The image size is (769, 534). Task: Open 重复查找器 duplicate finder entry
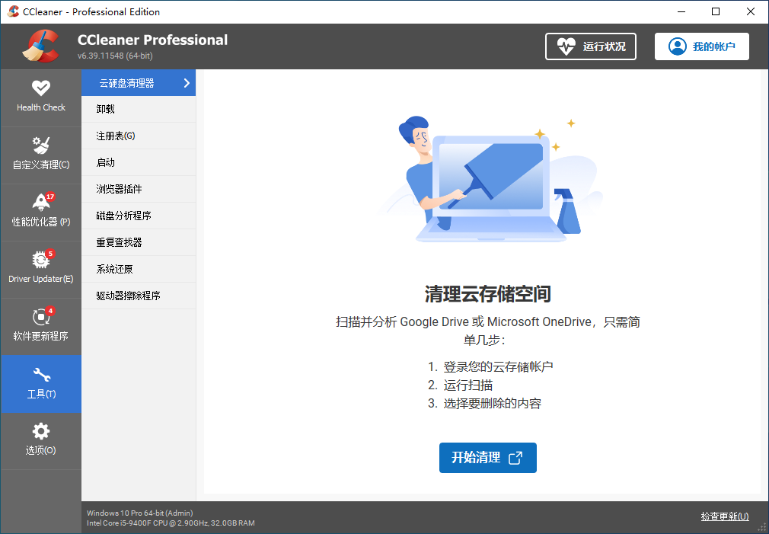(120, 242)
